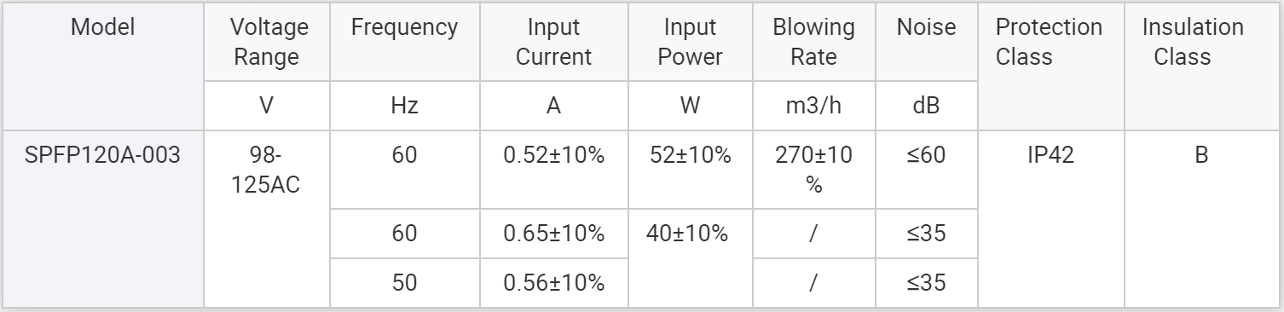Select the Input Current header
1284x312 pixels.
(x=553, y=42)
